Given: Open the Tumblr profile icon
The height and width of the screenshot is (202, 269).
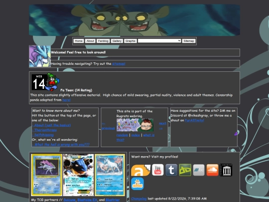Looking at the screenshot, I should 171,170.
